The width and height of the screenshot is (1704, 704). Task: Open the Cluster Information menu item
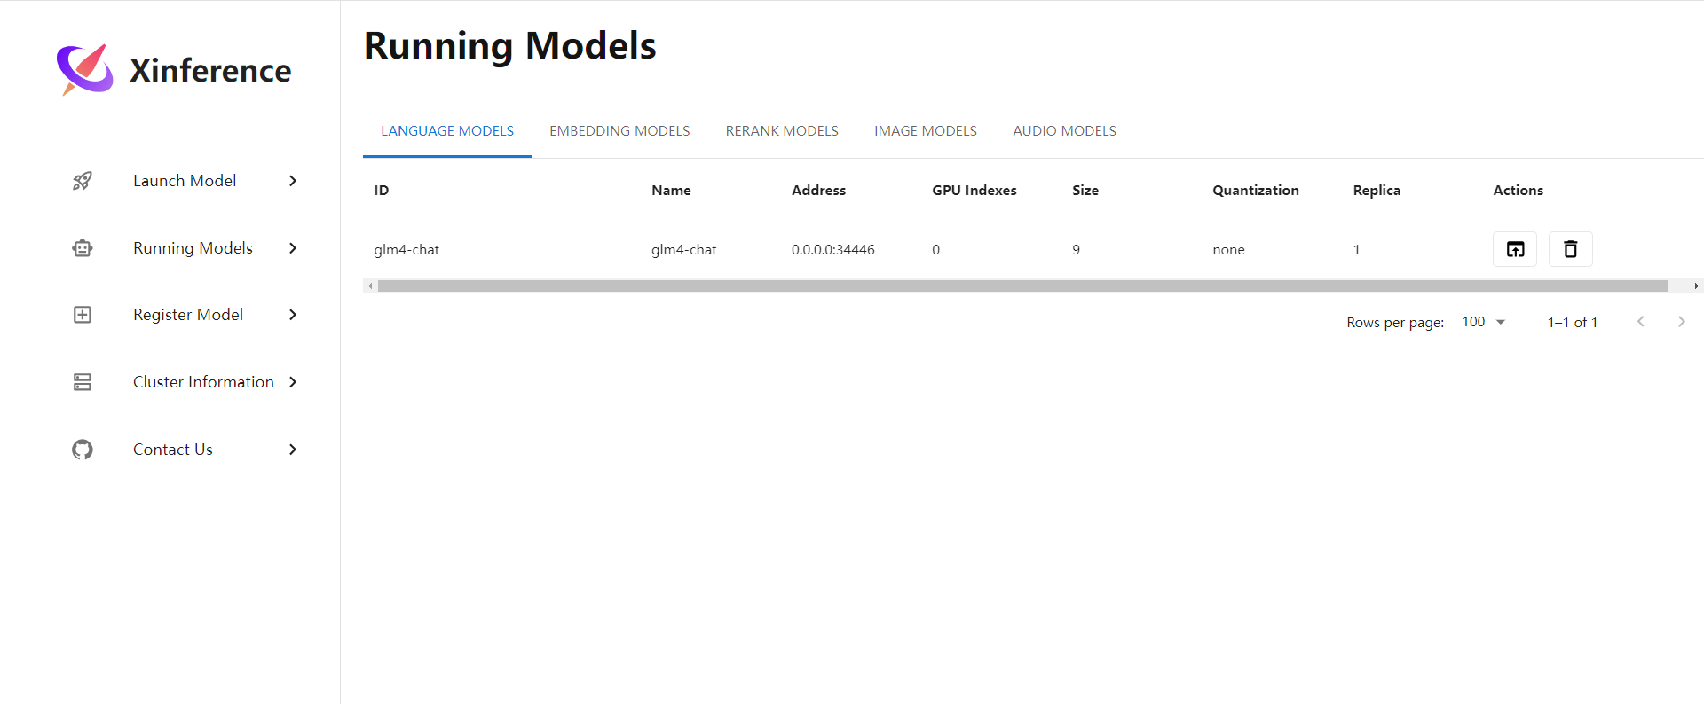tap(185, 382)
